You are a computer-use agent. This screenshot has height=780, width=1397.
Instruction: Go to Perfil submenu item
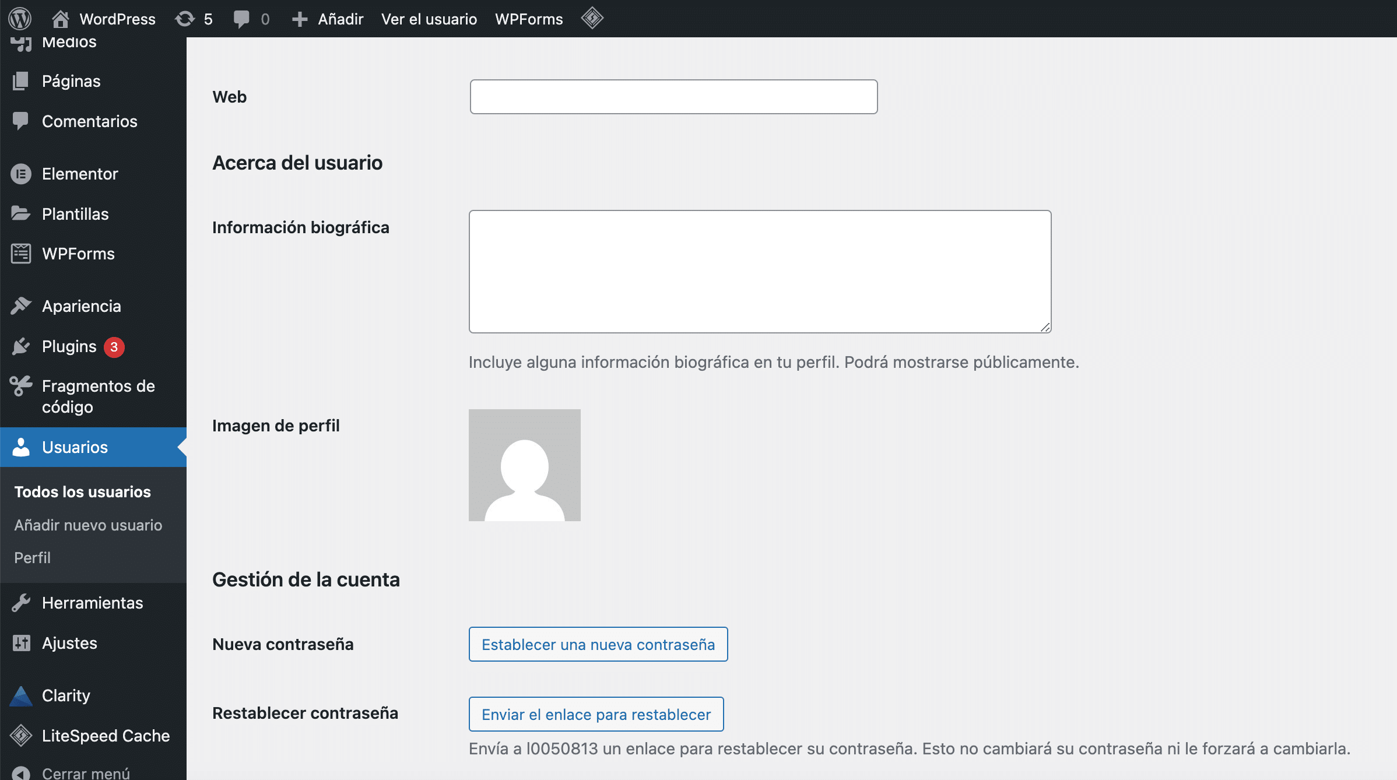point(33,558)
